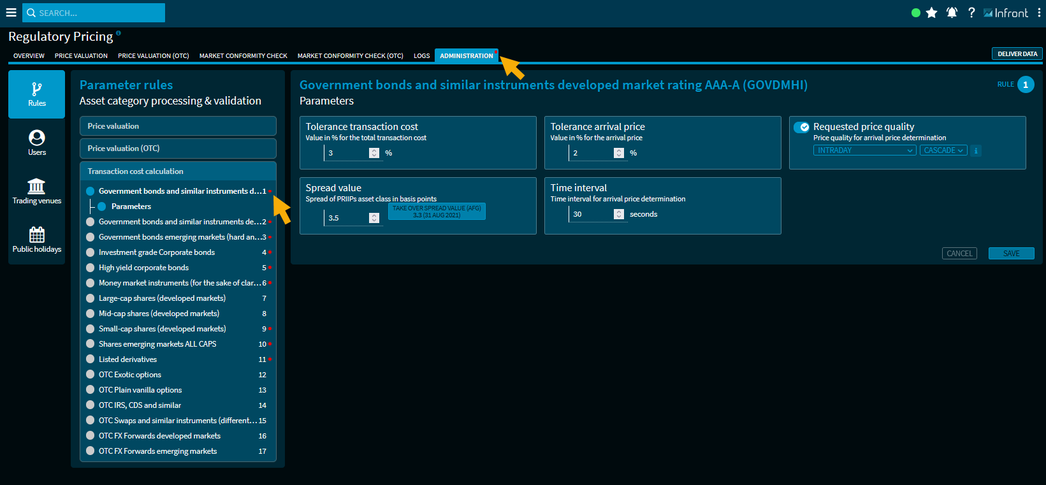The width and height of the screenshot is (1046, 485).
Task: Open the notifications bell icon
Action: (952, 13)
